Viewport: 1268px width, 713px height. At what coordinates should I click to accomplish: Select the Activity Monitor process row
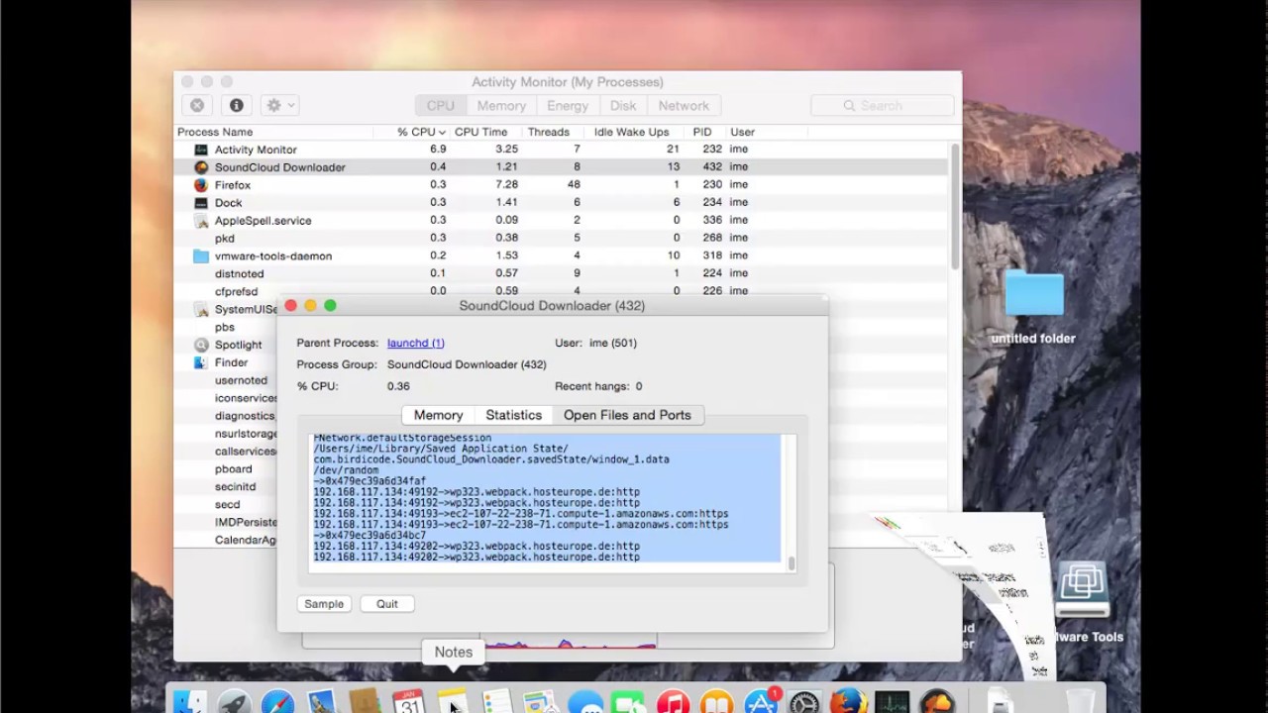click(562, 150)
